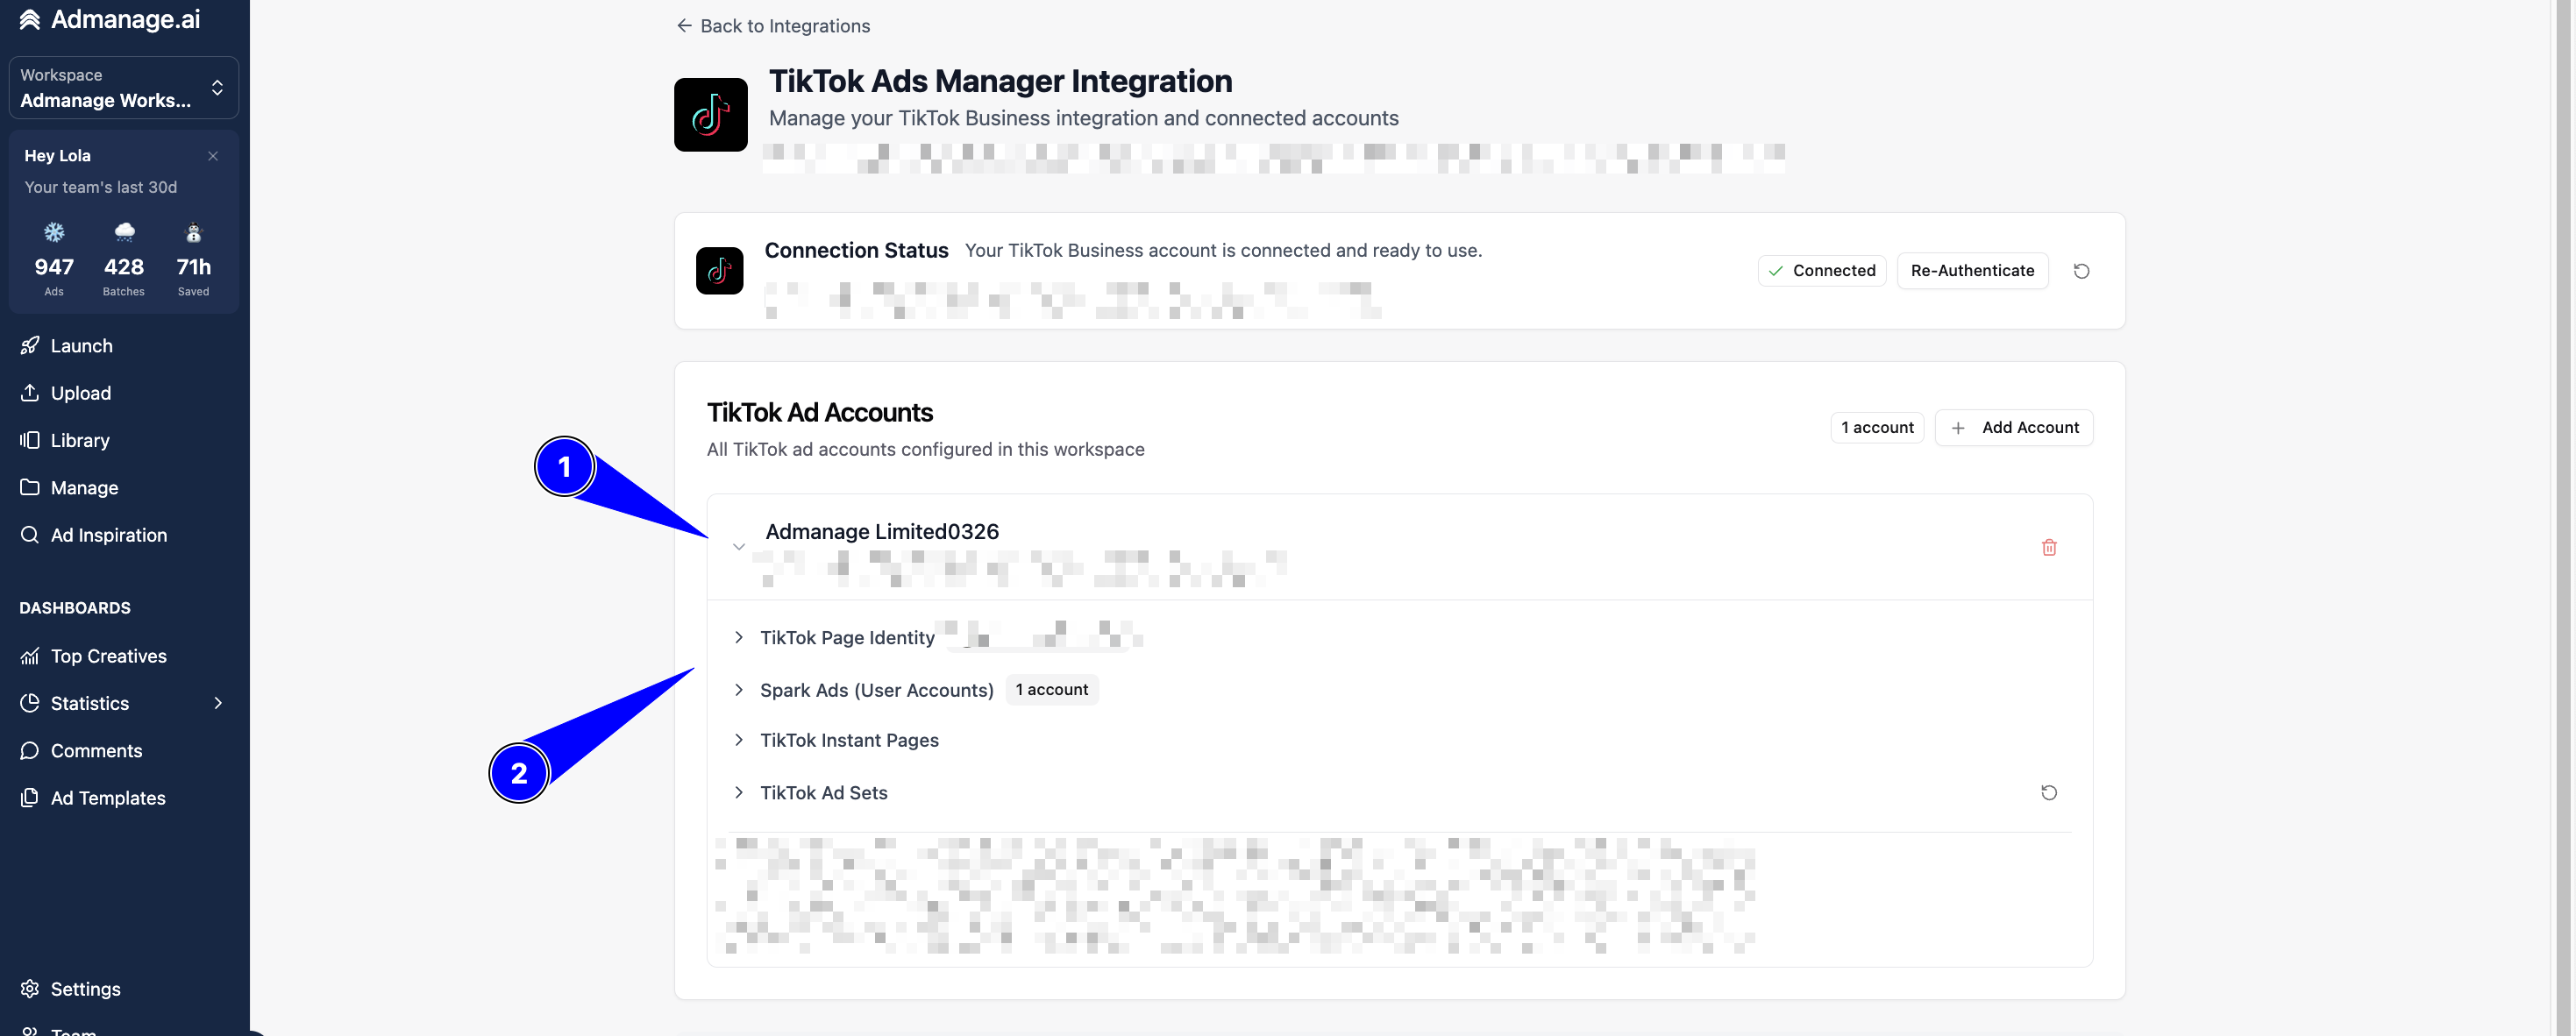
Task: Click the refresh icon beside Re-Authenticate
Action: click(x=2081, y=271)
